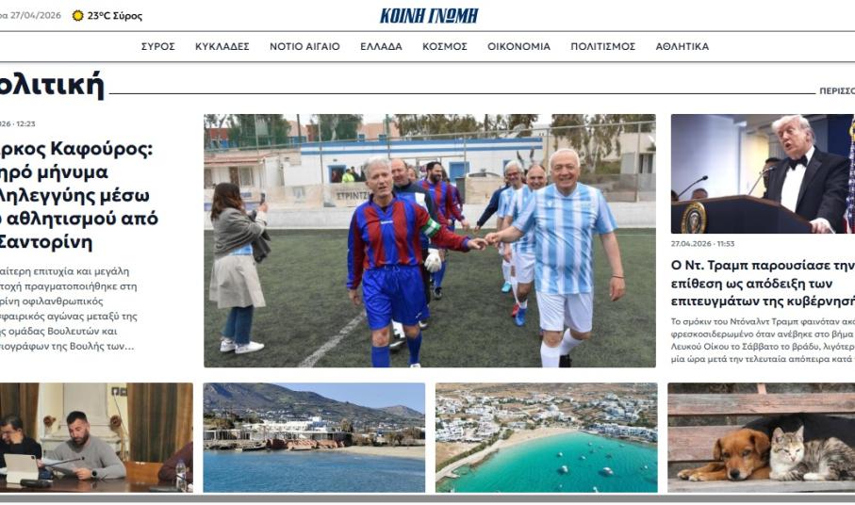Image resolution: width=855 pixels, height=505 pixels.
Task: Select the ΕΛΛΑΔΑ navigation item
Action: tap(381, 47)
